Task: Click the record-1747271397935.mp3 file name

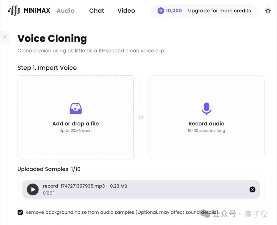Action: point(74,186)
